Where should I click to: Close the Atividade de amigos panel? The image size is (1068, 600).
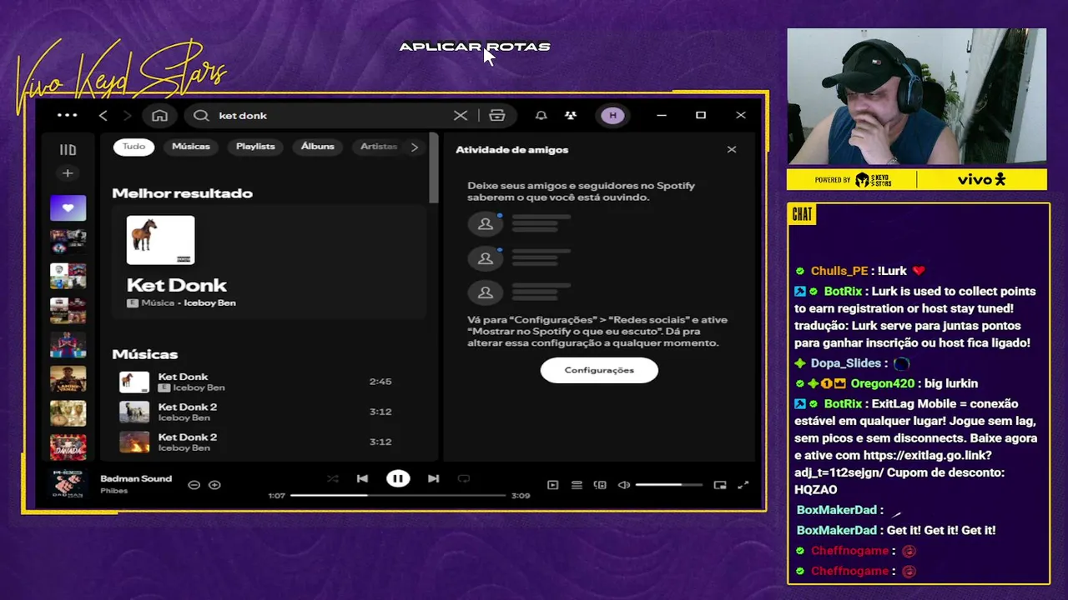pyautogui.click(x=732, y=149)
